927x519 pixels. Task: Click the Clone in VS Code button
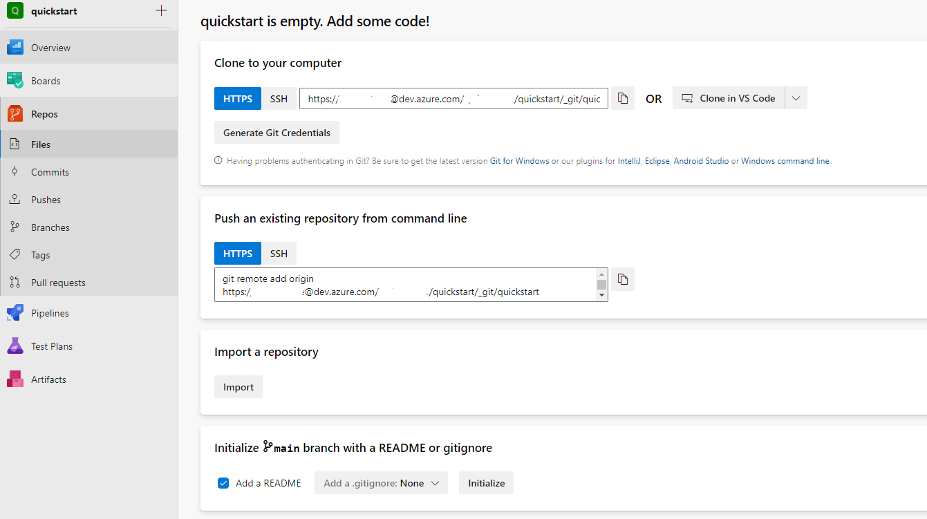(729, 98)
